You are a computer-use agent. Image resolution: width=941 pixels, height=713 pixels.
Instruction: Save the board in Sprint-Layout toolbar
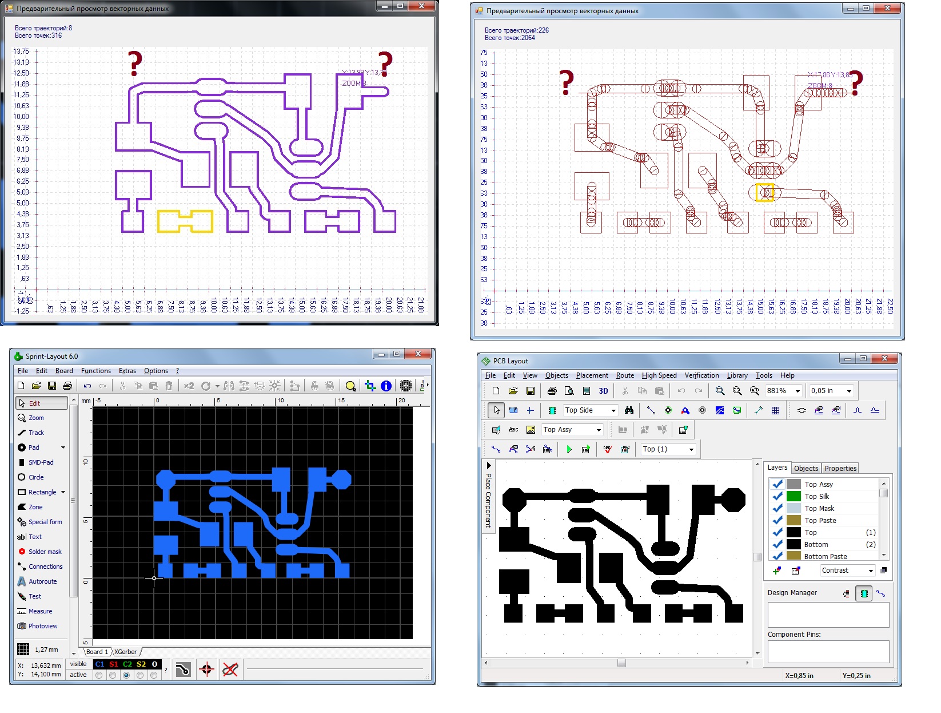coord(52,386)
